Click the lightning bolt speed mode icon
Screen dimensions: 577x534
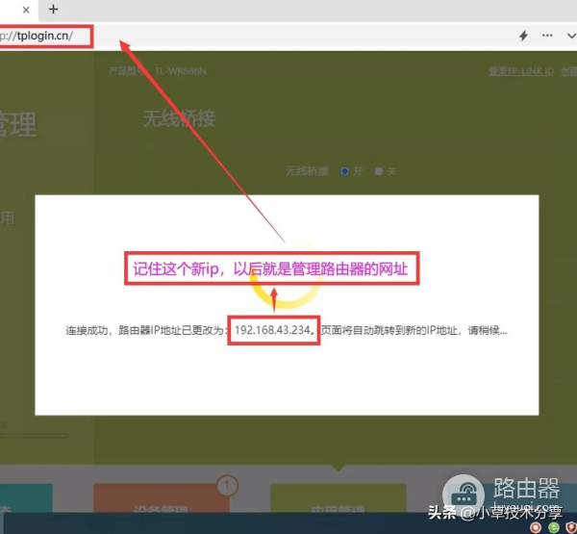point(523,36)
